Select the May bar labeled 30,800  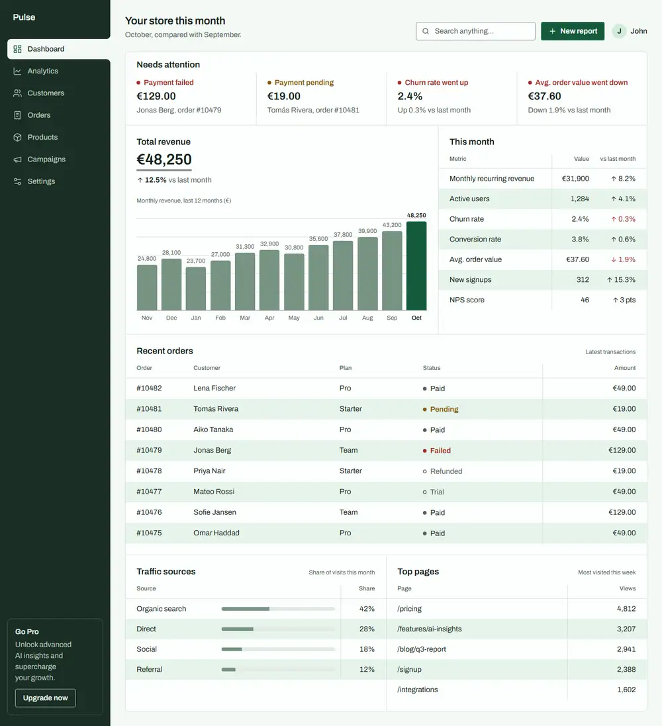click(294, 282)
